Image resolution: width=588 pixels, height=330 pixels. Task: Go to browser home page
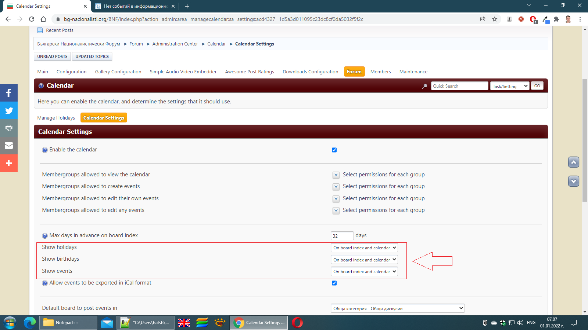pos(43,19)
